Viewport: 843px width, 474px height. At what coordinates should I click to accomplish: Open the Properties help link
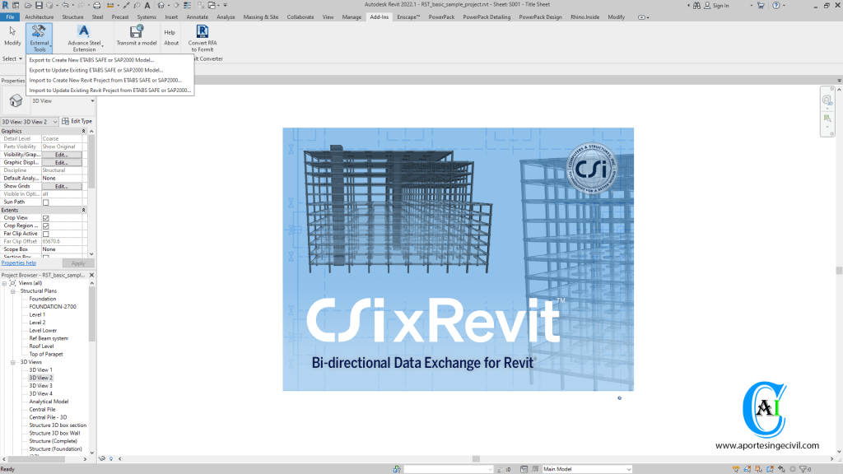click(x=19, y=262)
